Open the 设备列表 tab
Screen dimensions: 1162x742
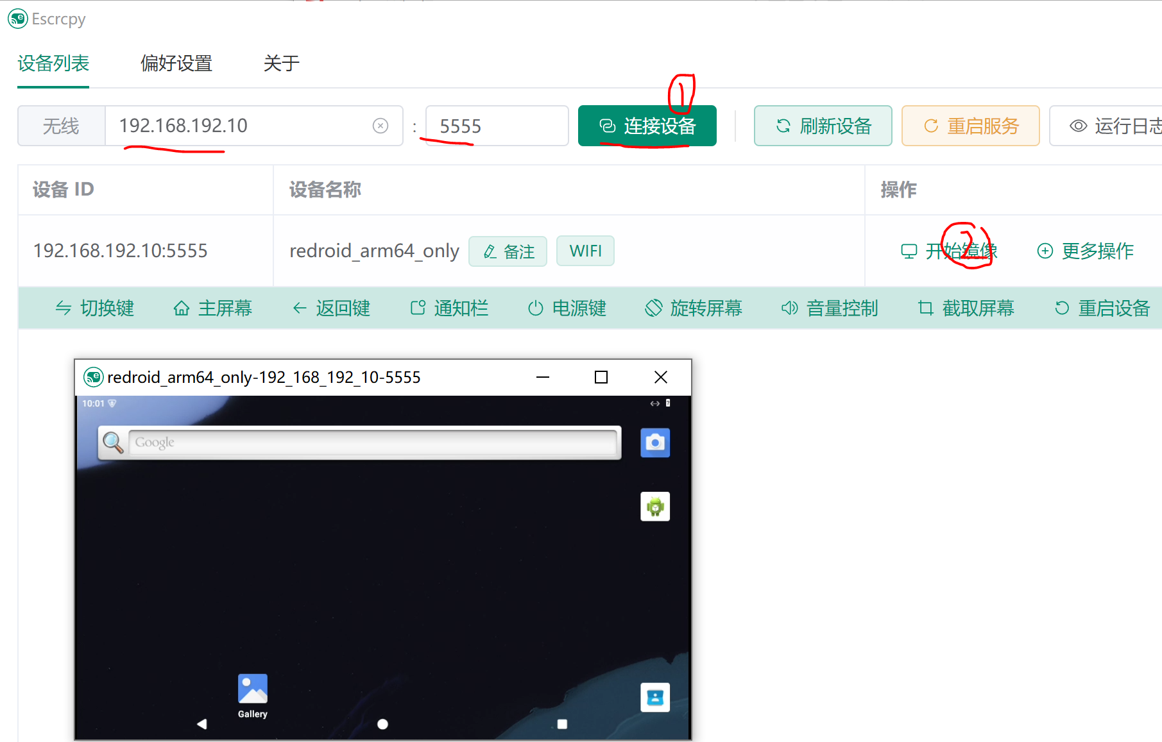point(53,63)
